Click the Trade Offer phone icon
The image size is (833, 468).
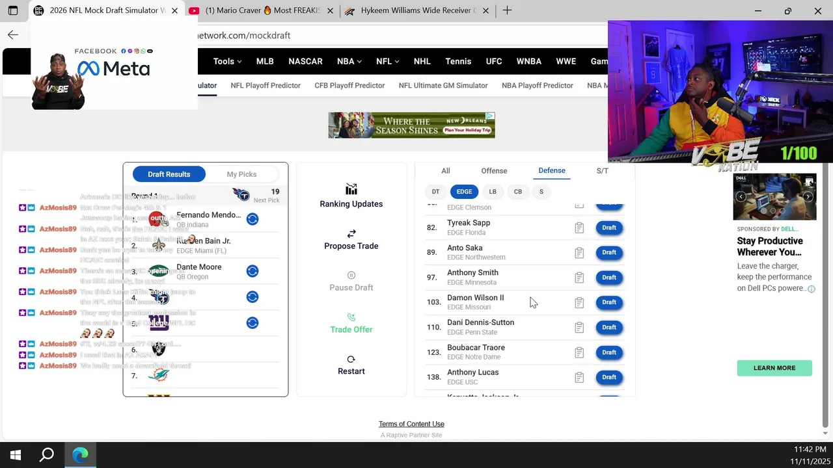click(x=351, y=317)
